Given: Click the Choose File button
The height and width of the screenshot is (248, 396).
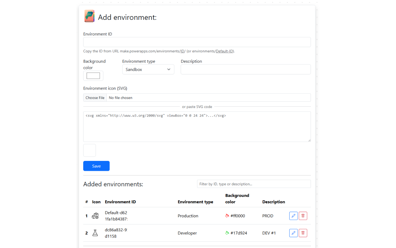Looking at the screenshot, I should tap(95, 98).
